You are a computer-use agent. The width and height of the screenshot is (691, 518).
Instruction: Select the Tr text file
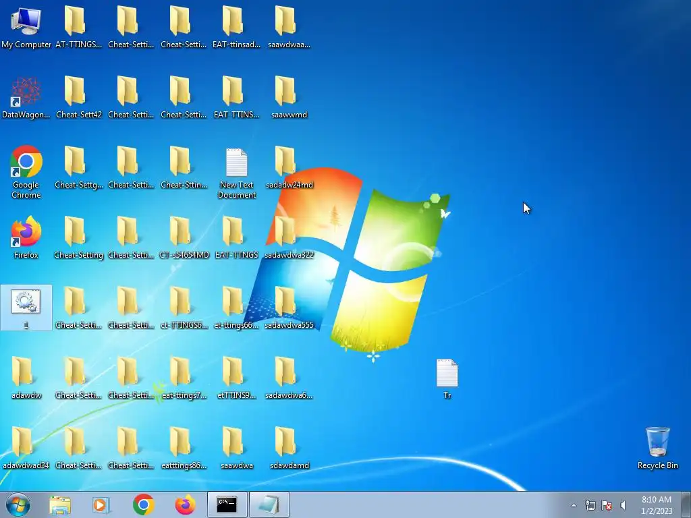pos(447,379)
